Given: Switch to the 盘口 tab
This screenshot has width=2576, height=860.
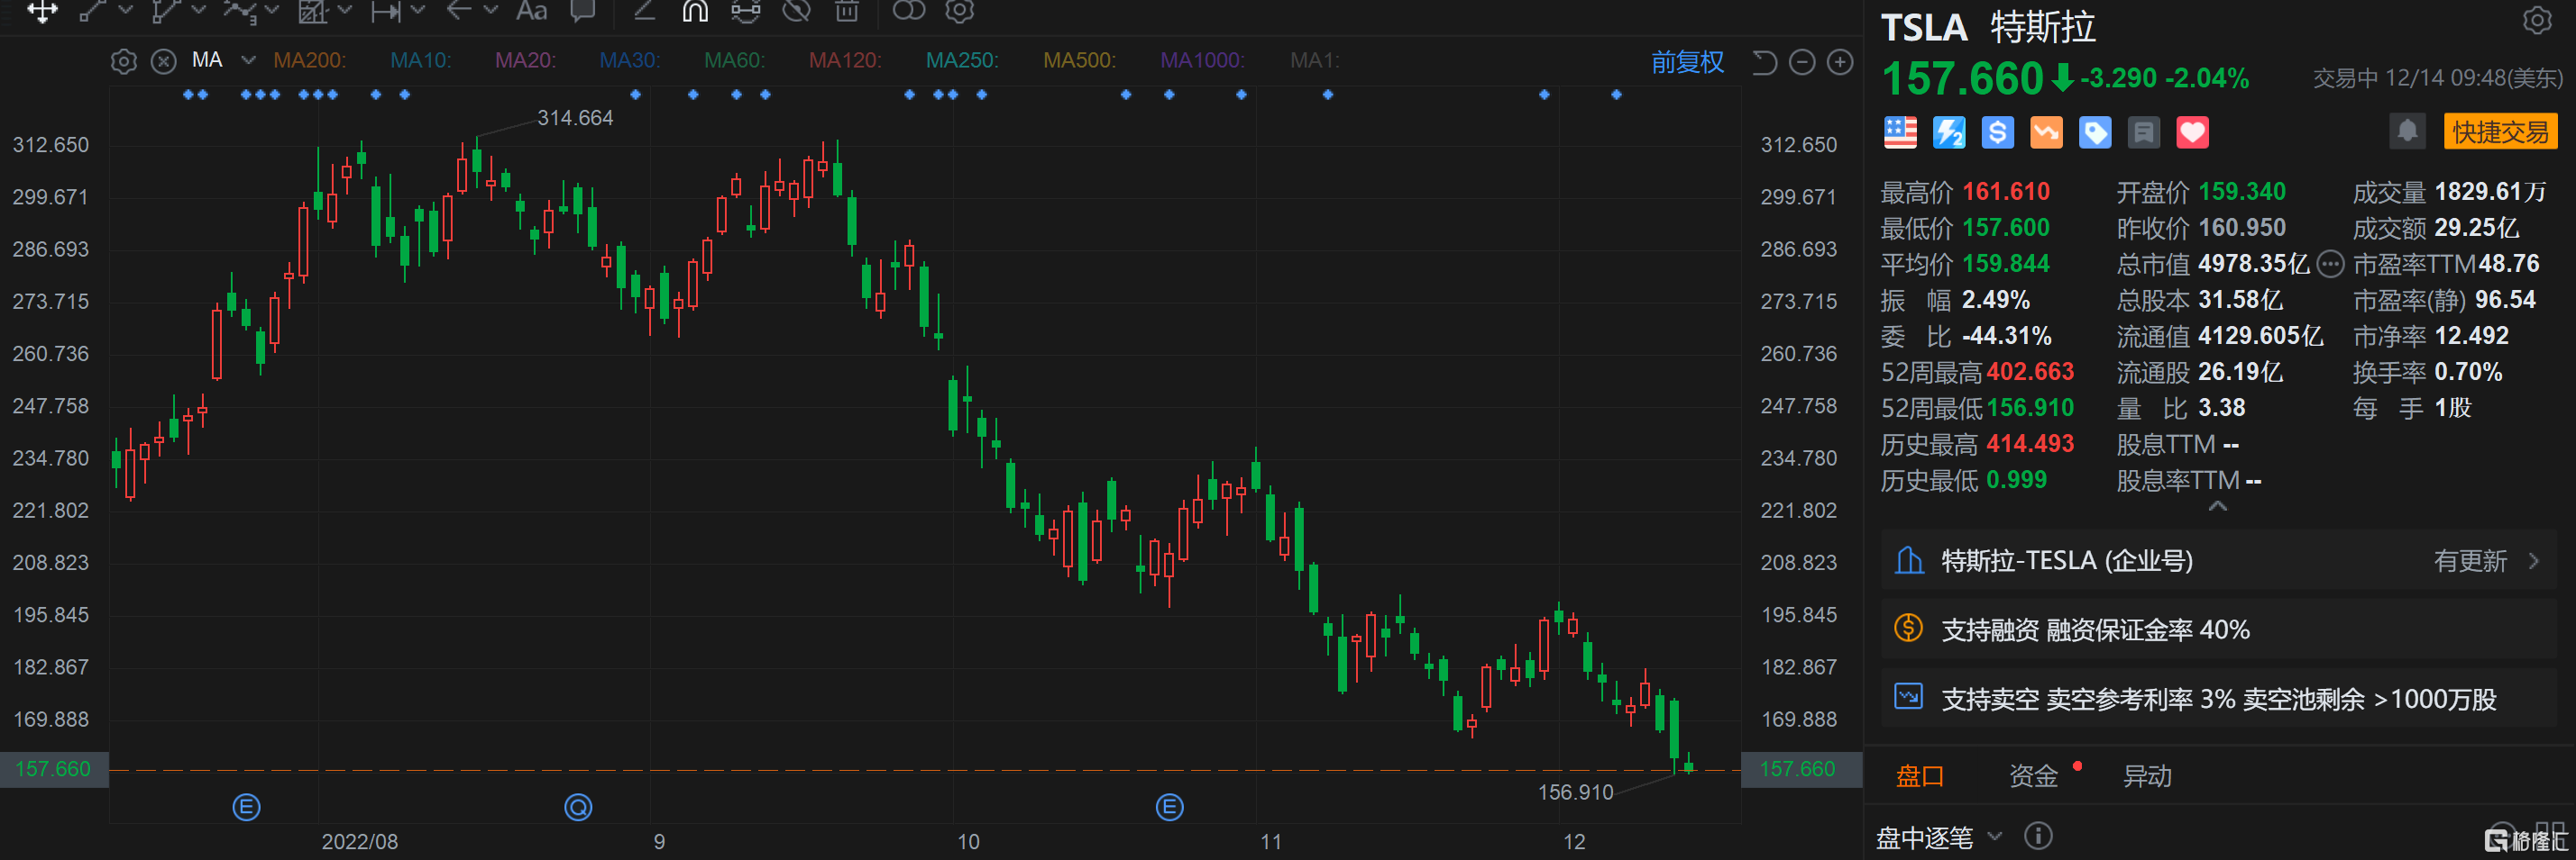Looking at the screenshot, I should (x=1919, y=776).
